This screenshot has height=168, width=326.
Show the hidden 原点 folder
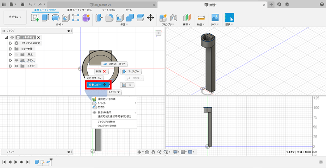tap(16, 55)
